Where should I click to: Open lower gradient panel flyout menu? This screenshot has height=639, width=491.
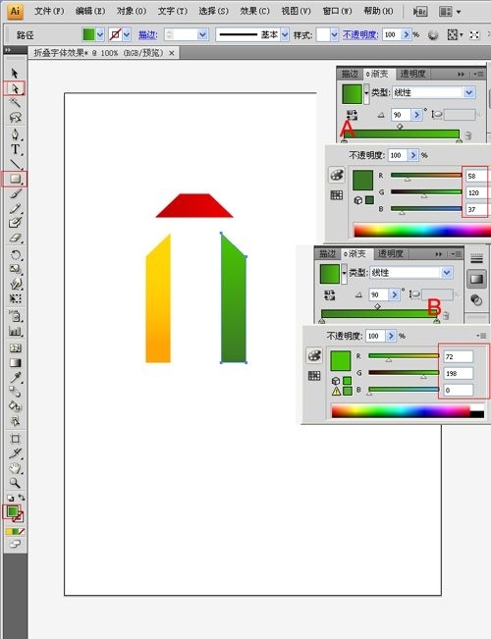(456, 254)
